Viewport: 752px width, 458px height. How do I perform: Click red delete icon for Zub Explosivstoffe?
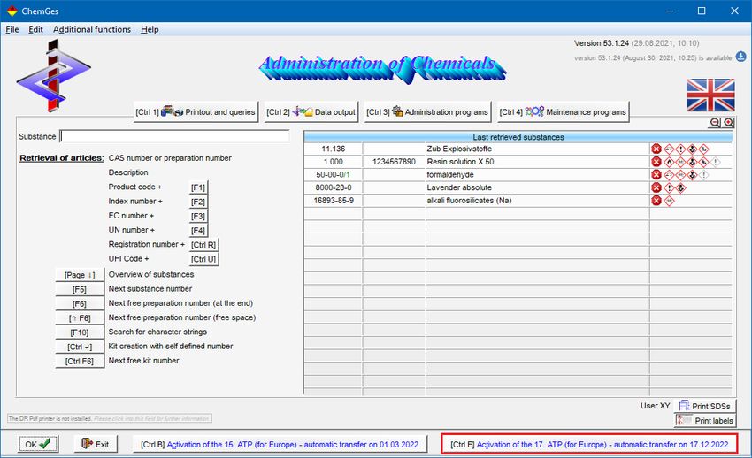(656, 149)
